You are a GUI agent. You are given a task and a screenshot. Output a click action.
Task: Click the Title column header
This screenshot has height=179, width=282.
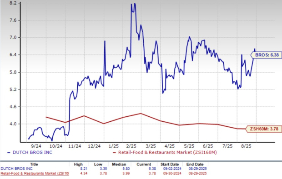tap(34, 164)
